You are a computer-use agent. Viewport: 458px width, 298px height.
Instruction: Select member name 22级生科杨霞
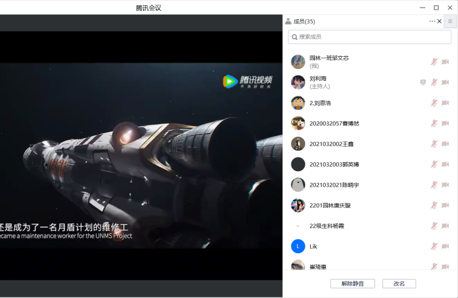pyautogui.click(x=327, y=226)
